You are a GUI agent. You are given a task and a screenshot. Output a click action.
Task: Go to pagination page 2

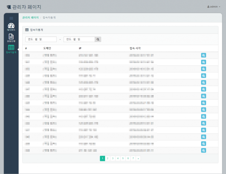[107, 159]
